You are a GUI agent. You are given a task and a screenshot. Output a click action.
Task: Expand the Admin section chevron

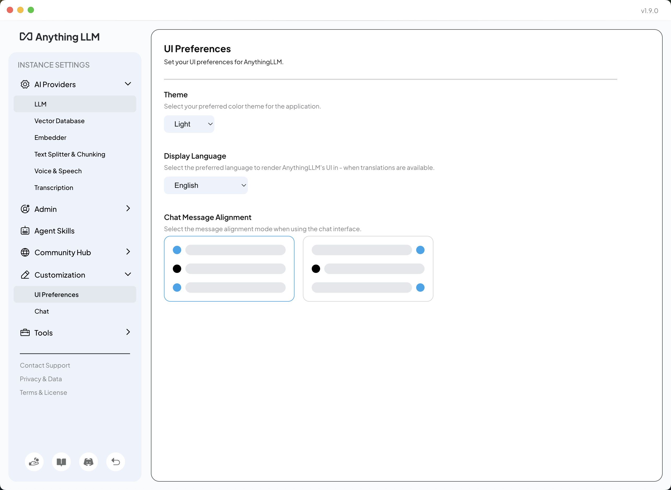(128, 208)
